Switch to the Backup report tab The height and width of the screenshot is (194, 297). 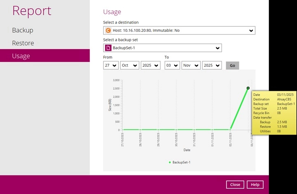coord(23,30)
